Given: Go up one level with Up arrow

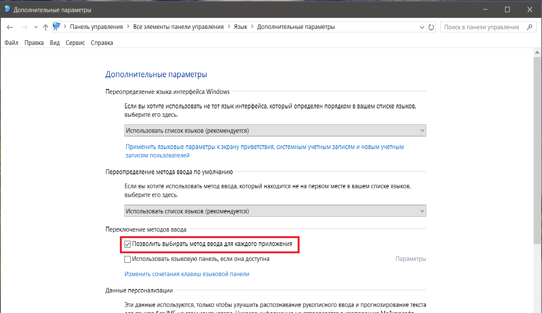Looking at the screenshot, I should (x=46, y=27).
